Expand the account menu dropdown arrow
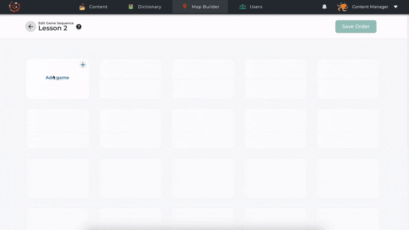The image size is (409, 230). tap(396, 7)
